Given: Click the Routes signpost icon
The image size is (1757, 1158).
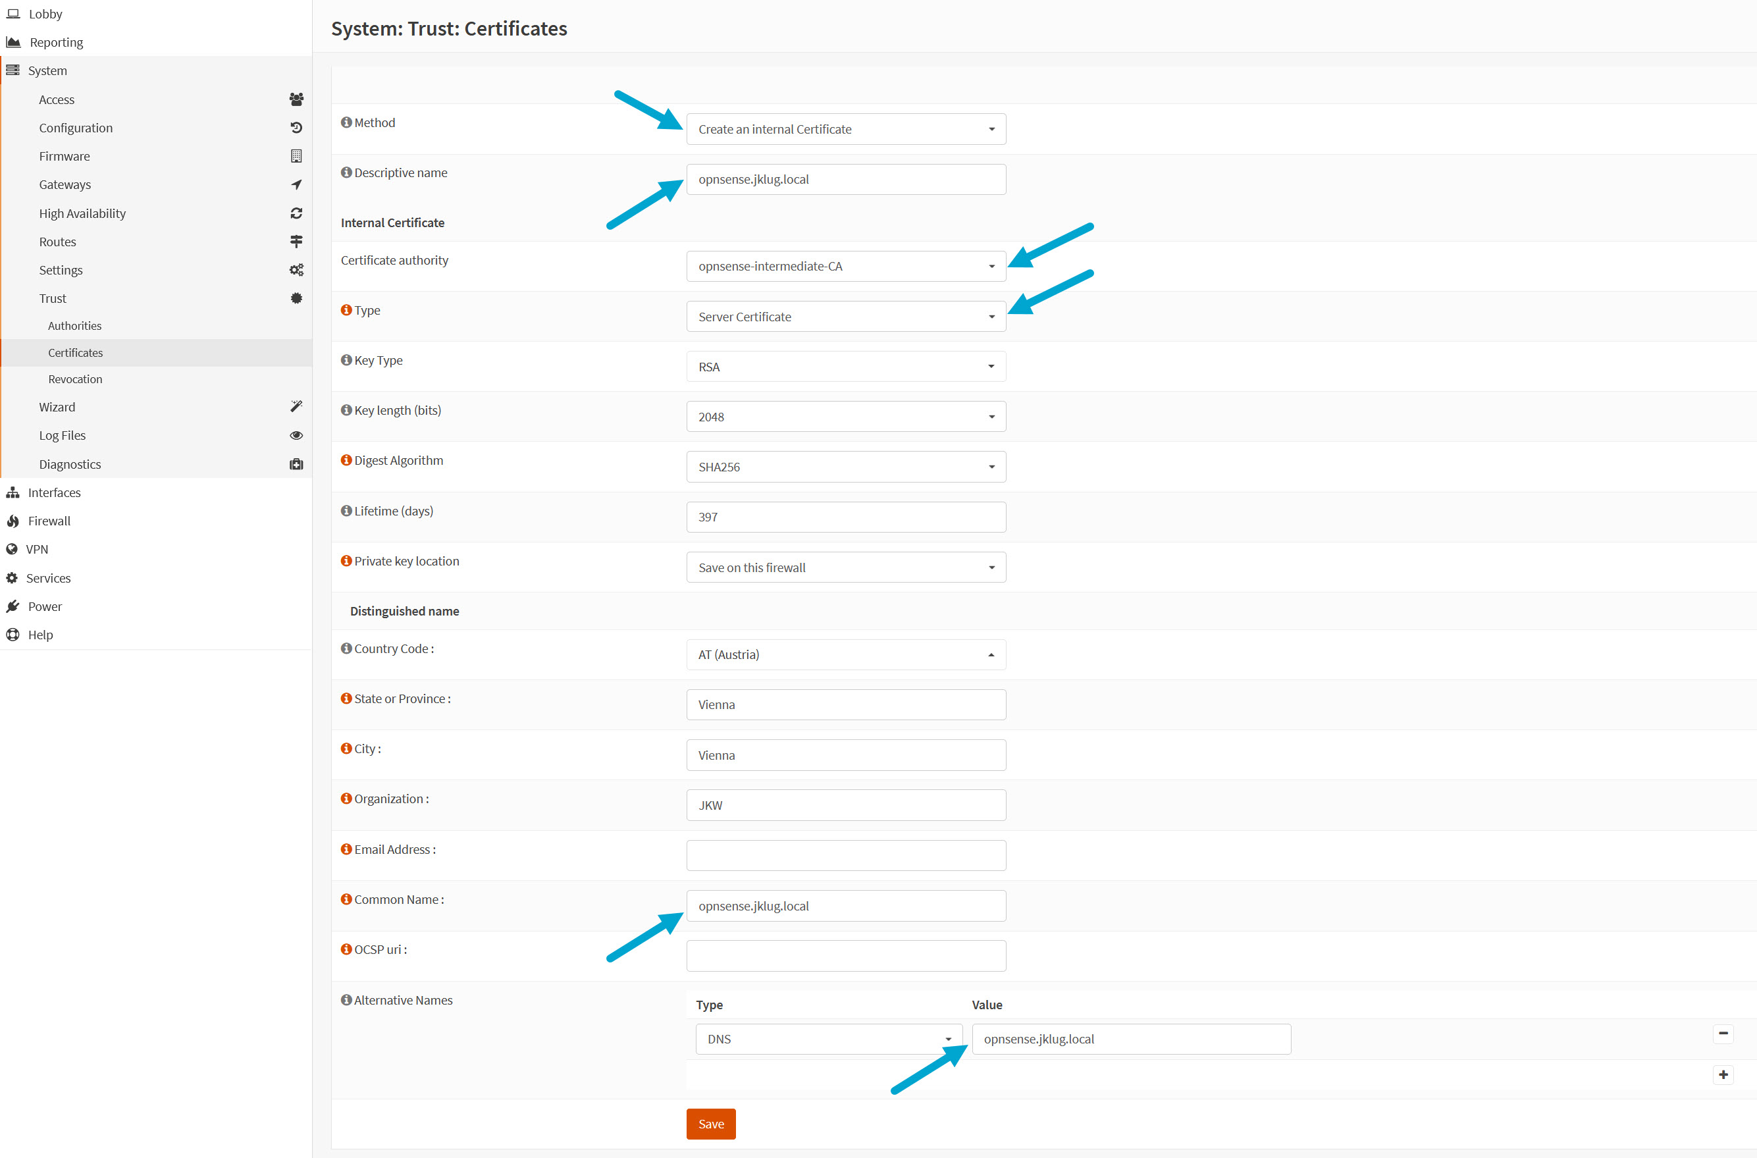Looking at the screenshot, I should pyautogui.click(x=296, y=242).
